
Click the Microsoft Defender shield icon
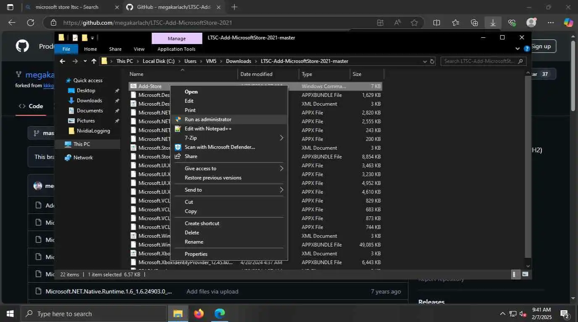click(x=178, y=147)
